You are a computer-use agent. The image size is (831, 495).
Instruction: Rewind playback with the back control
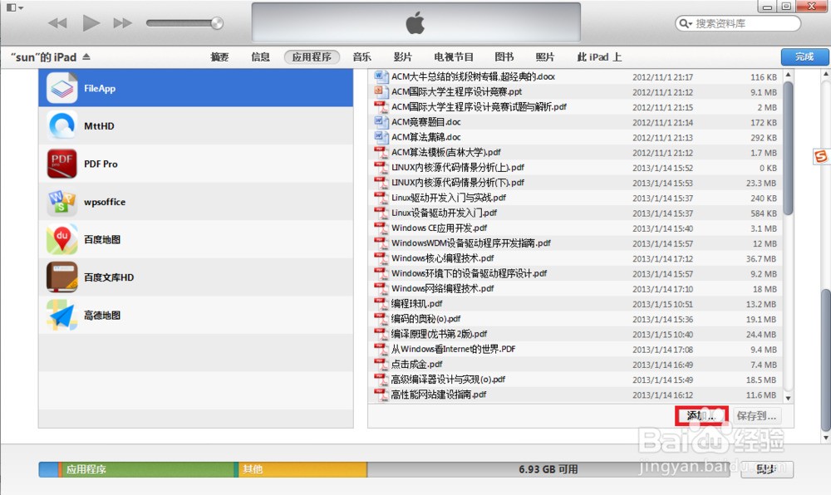click(x=57, y=23)
